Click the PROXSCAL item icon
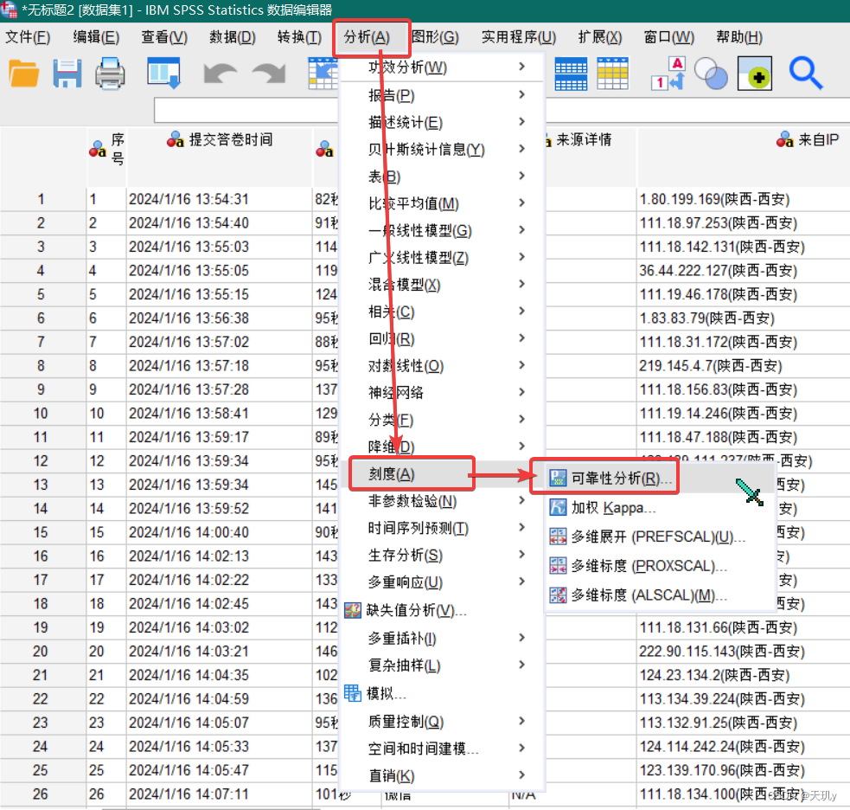 pos(558,565)
